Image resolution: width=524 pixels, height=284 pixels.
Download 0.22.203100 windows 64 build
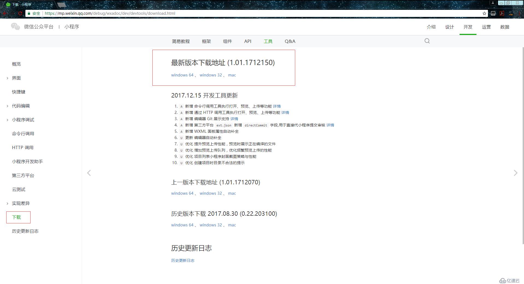click(182, 225)
